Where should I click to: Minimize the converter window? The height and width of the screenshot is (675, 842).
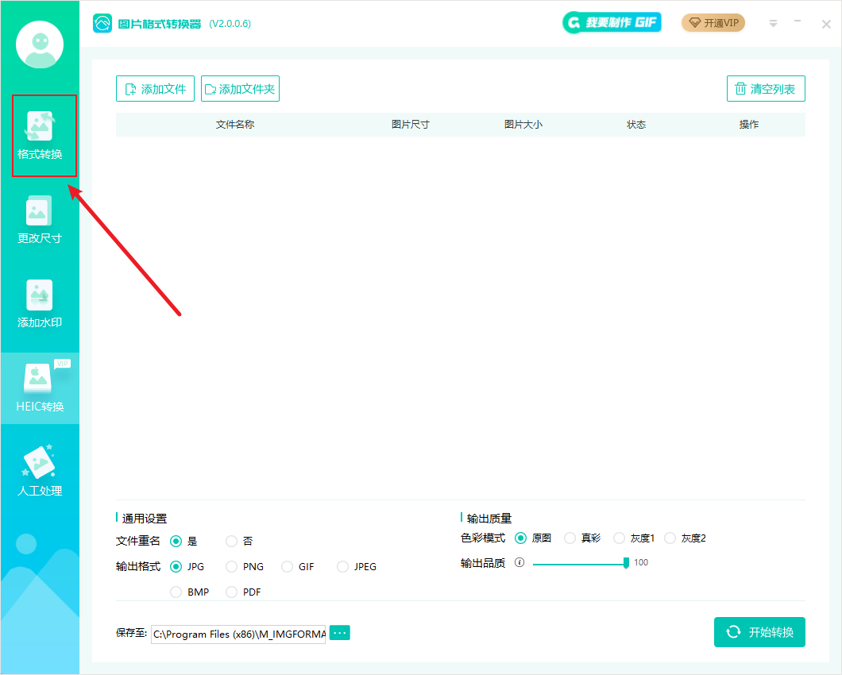[x=798, y=21]
